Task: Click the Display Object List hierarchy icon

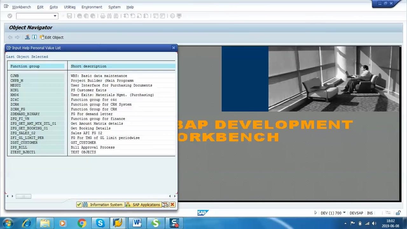Action: click(27, 37)
